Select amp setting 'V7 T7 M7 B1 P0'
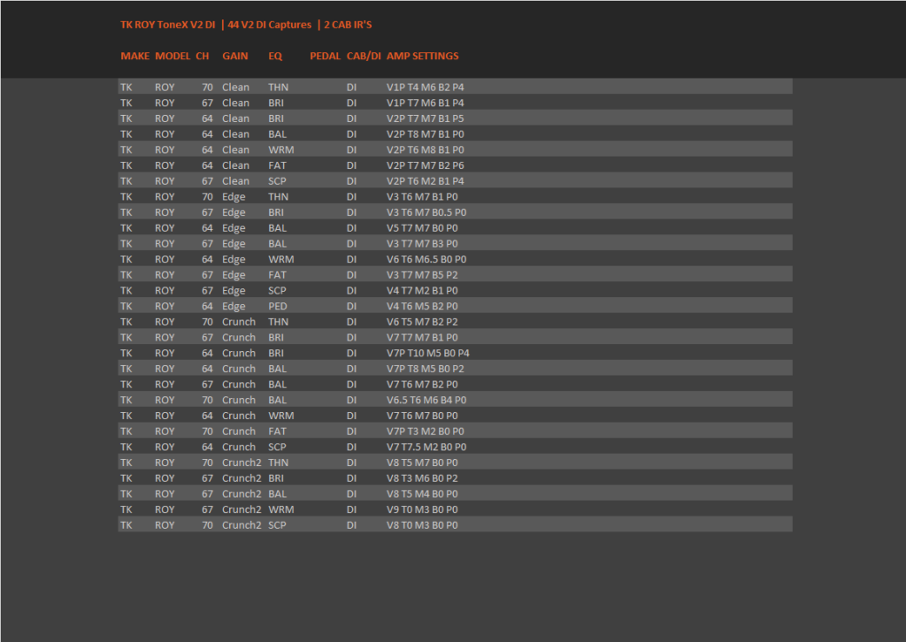Viewport: 906px width, 642px height. tap(422, 337)
